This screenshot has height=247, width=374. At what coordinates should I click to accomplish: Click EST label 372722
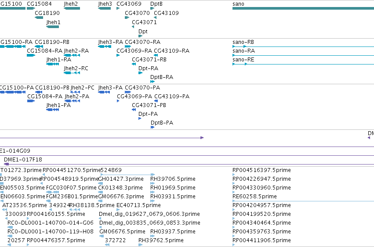pyautogui.click(x=116, y=240)
